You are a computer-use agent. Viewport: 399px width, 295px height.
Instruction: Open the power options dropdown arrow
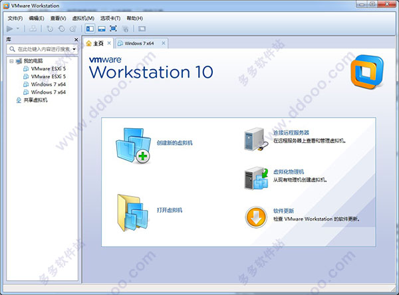18,29
